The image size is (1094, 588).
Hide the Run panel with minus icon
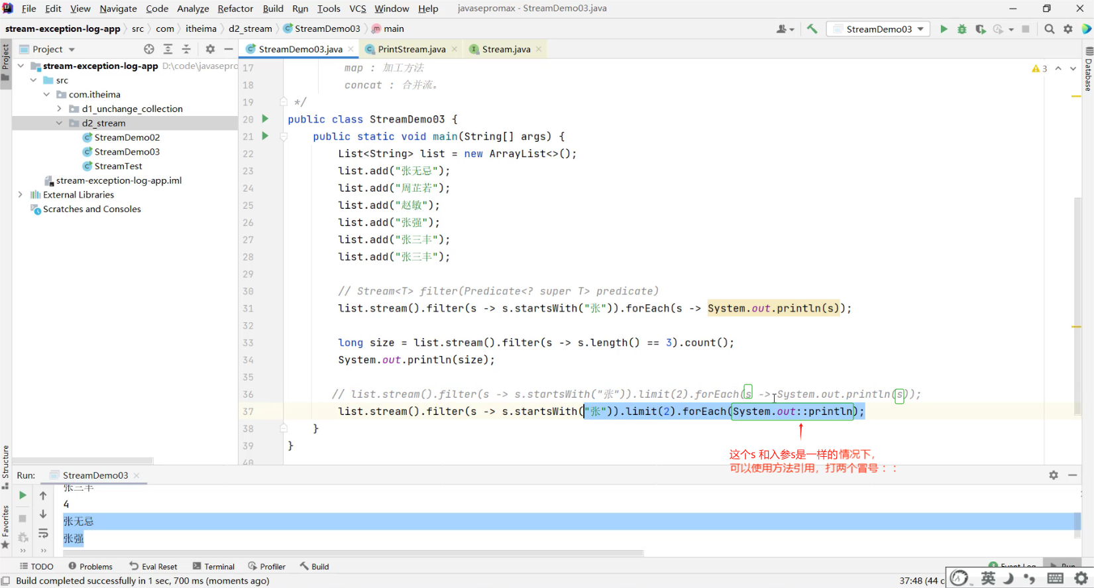1073,475
